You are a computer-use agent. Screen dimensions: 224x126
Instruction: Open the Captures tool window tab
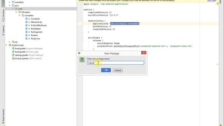(3, 30)
